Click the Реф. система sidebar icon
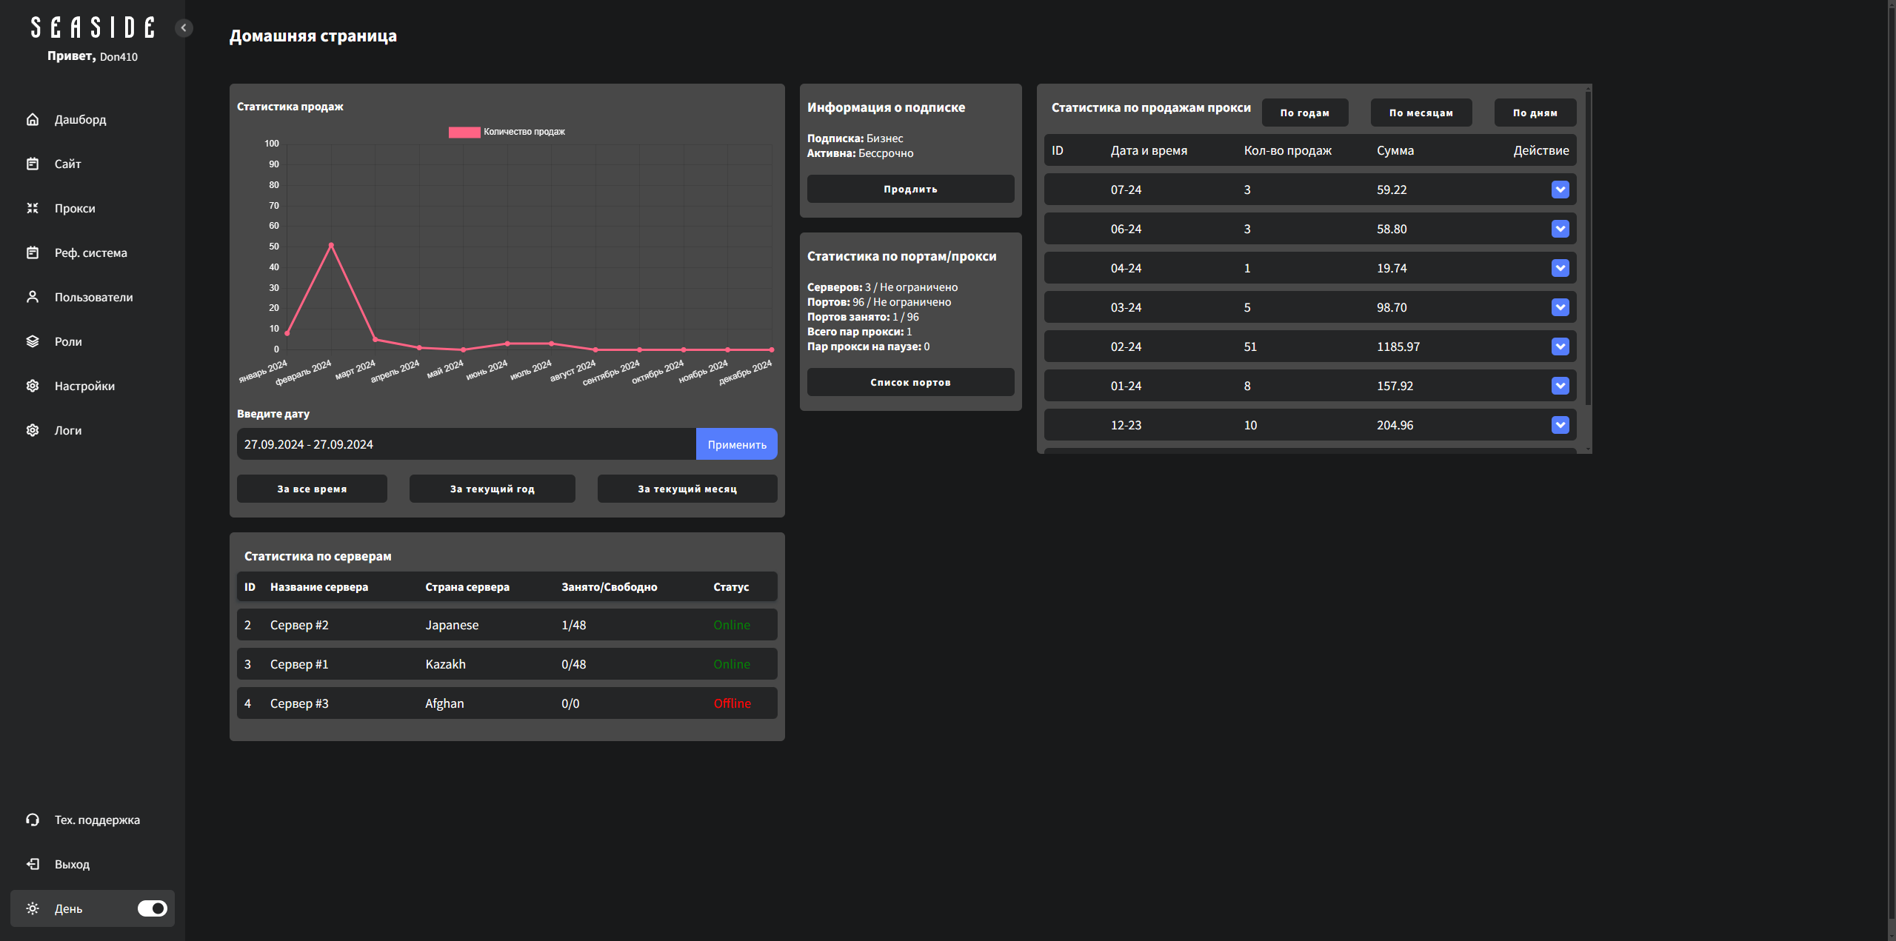This screenshot has width=1896, height=941. click(33, 252)
